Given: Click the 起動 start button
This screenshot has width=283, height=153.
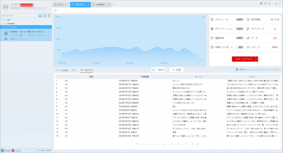Looking at the screenshot, I should click(177, 70).
